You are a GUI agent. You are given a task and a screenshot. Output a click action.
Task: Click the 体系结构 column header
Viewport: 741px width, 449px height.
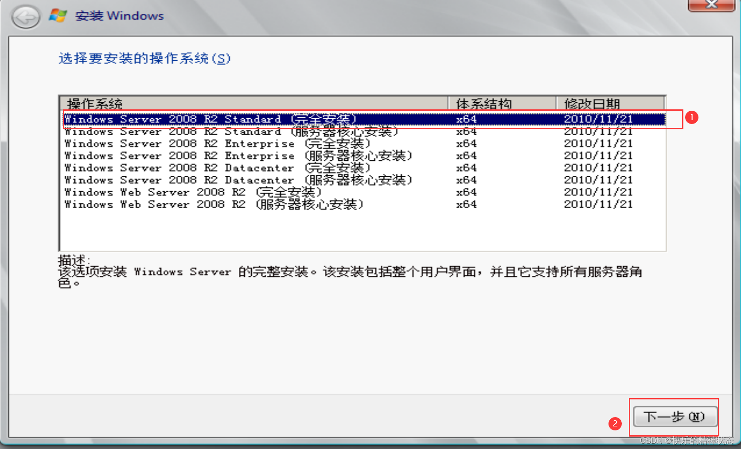[x=502, y=104]
